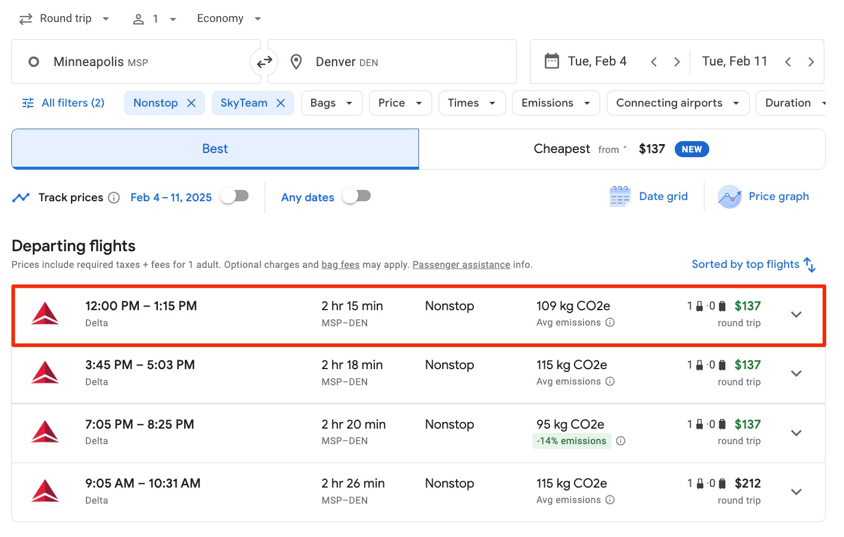Open the Connecting airports dropdown
This screenshot has width=844, height=537.
click(x=677, y=102)
